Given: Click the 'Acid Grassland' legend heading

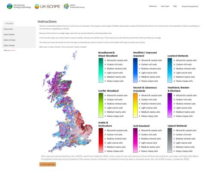Looking at the screenshot, I should (141, 126).
